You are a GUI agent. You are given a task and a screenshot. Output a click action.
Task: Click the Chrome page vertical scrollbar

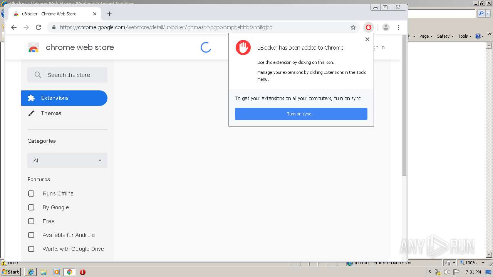tap(404, 106)
